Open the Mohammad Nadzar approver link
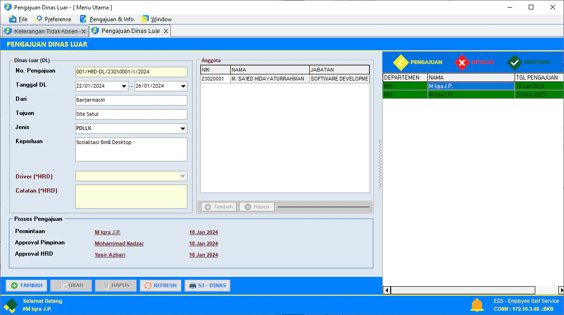This screenshot has width=564, height=315. pos(119,243)
